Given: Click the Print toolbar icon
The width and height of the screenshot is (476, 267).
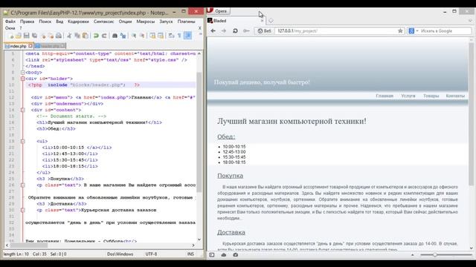Looking at the screenshot, I should [x=59, y=36].
